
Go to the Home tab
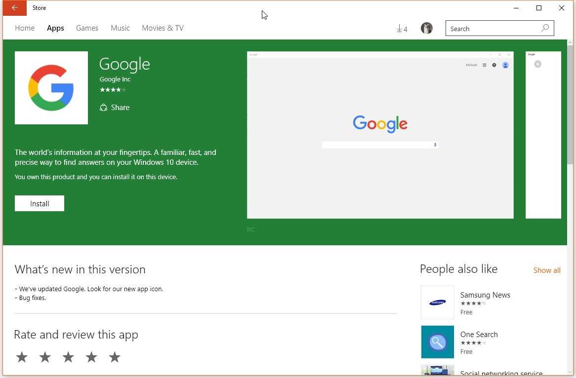[25, 28]
